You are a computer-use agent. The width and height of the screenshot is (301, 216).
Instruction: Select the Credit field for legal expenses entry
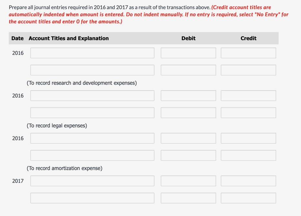coord(248,95)
